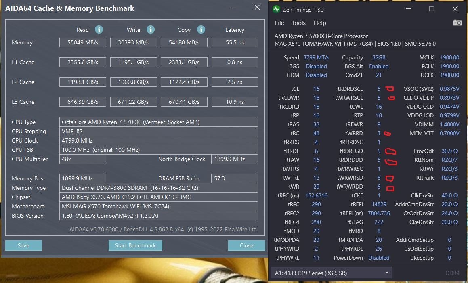Screen dimensions: 468x283
Task: Click RttNom value RZQ/7
Action: 449,160
